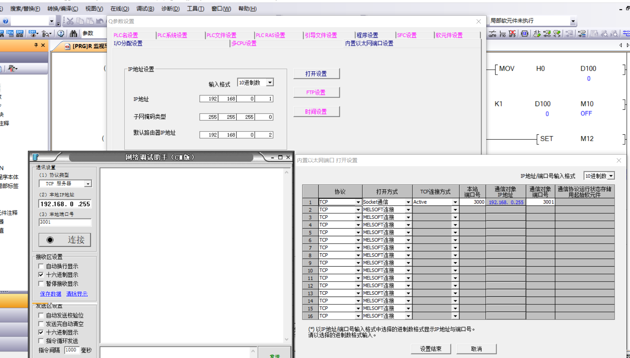Click the 清除显示 link
Image resolution: width=630 pixels, height=358 pixels.
[x=77, y=294]
